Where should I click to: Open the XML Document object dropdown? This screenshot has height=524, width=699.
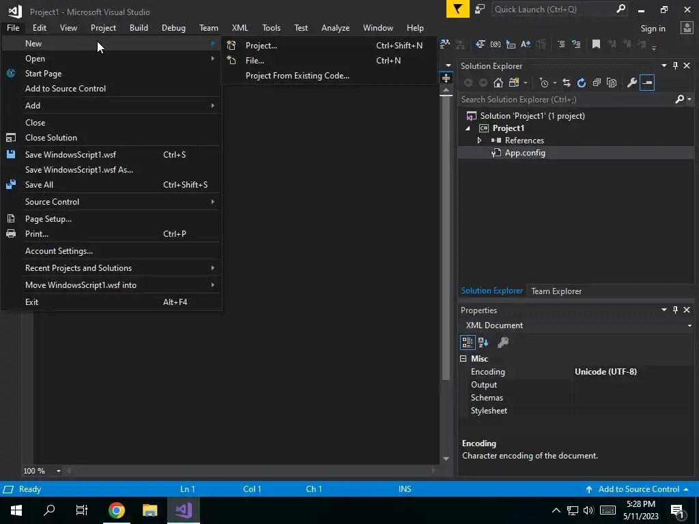tap(689, 325)
